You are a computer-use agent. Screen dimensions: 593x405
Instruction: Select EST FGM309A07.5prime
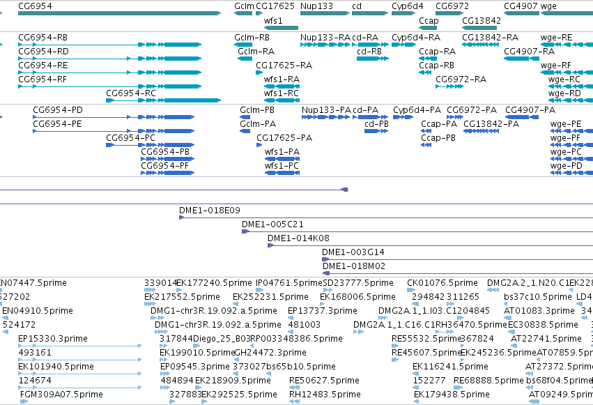[x=24, y=402]
